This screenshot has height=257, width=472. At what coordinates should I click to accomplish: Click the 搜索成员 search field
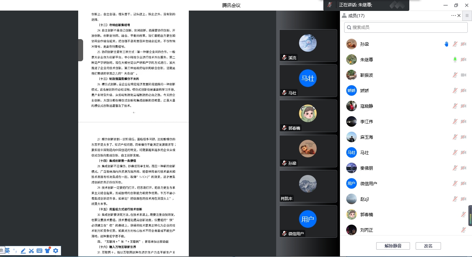pos(406,27)
